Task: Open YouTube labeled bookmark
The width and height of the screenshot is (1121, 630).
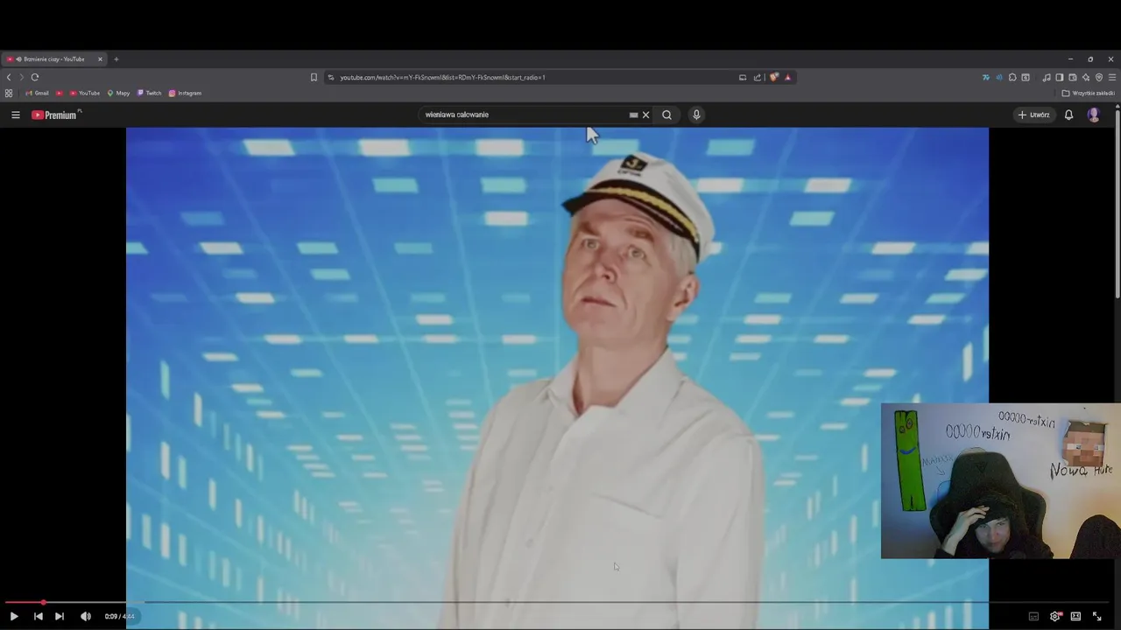Action: [85, 93]
